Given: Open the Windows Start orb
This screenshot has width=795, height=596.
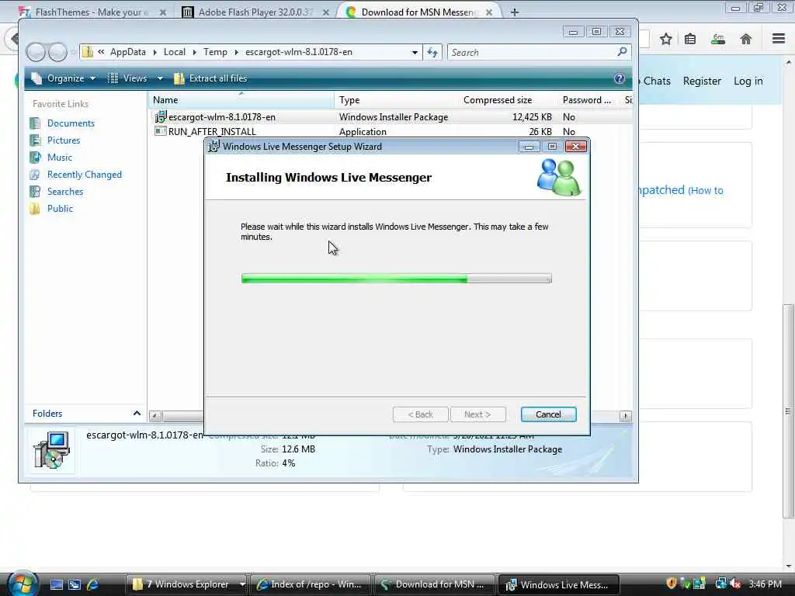Looking at the screenshot, I should [x=23, y=584].
